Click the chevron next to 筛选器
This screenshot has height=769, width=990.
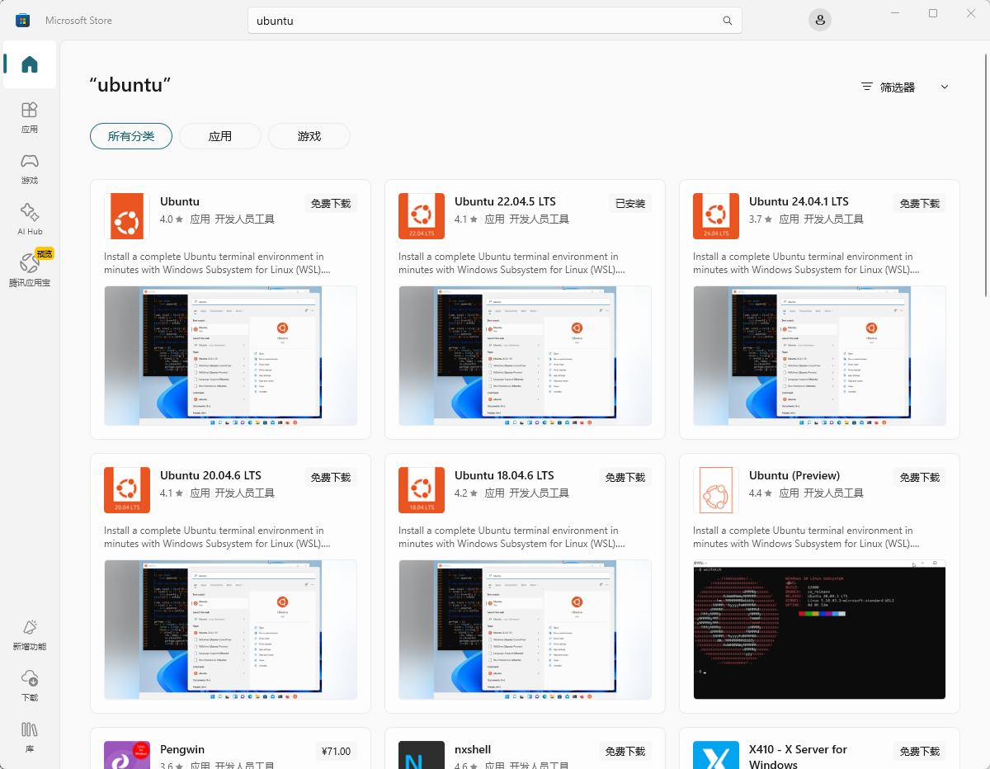[945, 87]
